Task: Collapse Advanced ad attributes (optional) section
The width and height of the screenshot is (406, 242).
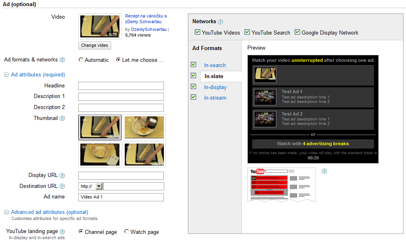Action: (x=6, y=212)
